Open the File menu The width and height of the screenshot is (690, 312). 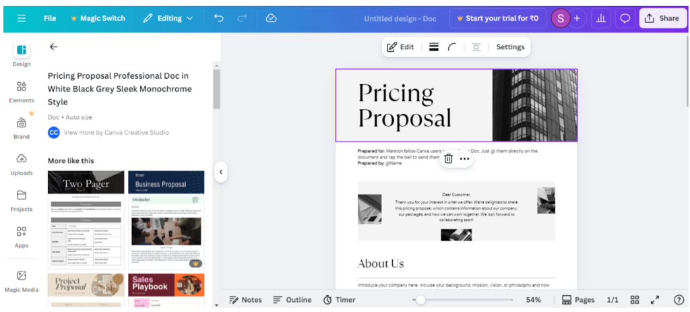(50, 18)
